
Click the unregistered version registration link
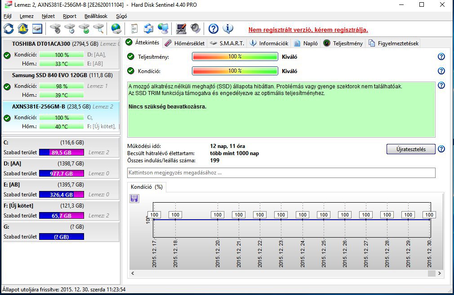(308, 30)
